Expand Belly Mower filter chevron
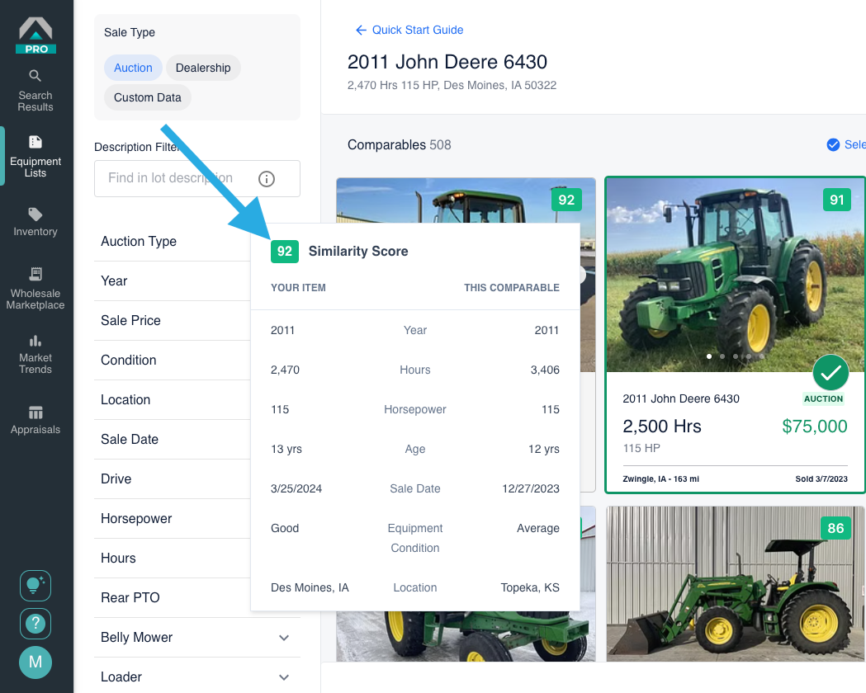 pos(284,638)
